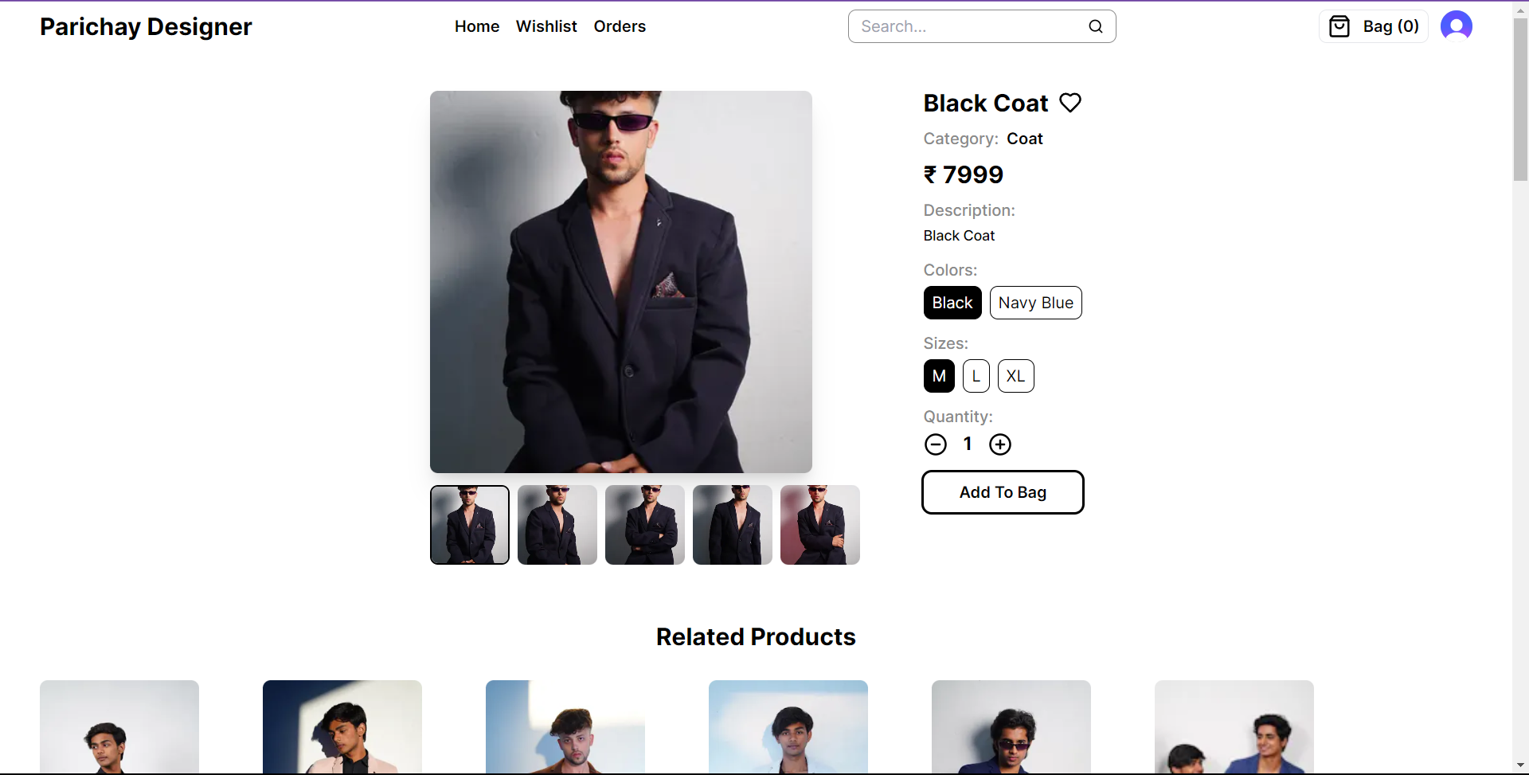This screenshot has width=1529, height=775.
Task: Decrease quantity with the minus icon
Action: pos(936,444)
